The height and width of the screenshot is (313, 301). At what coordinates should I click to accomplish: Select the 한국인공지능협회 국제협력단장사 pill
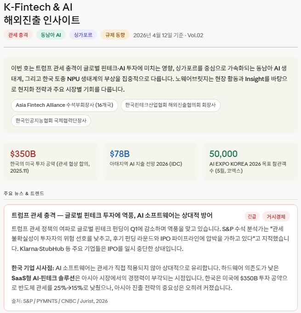(51, 121)
